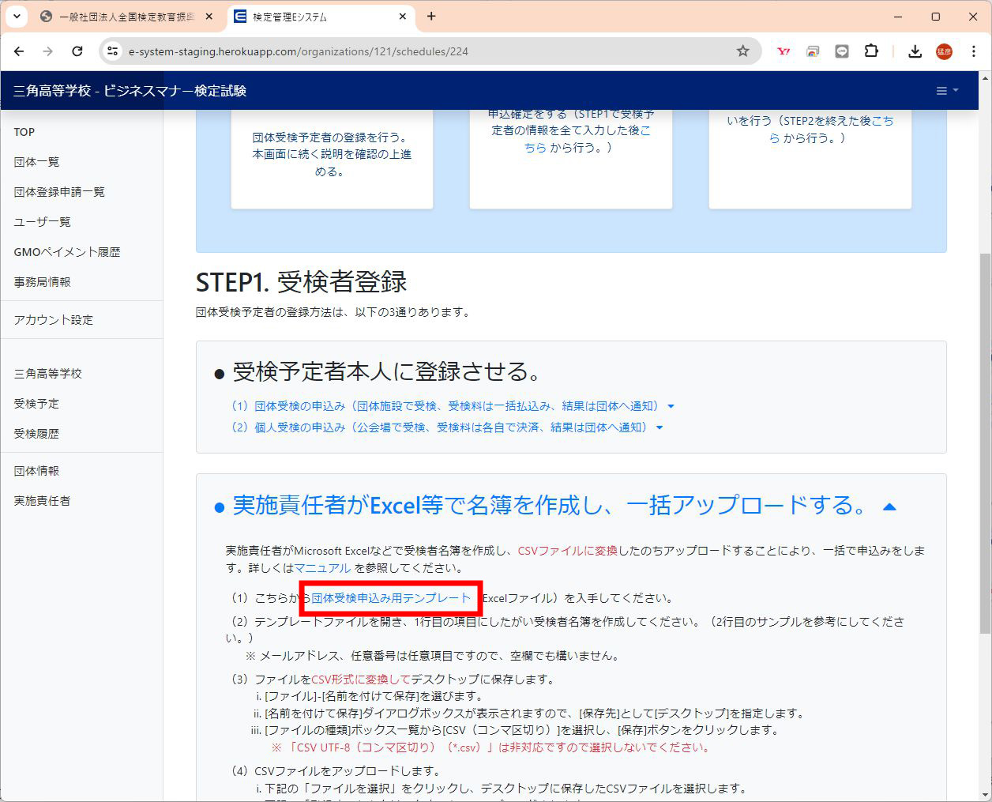Viewport: 992px width, 802px height.
Task: Open 団体一覧 in the sidebar
Action: (x=36, y=162)
